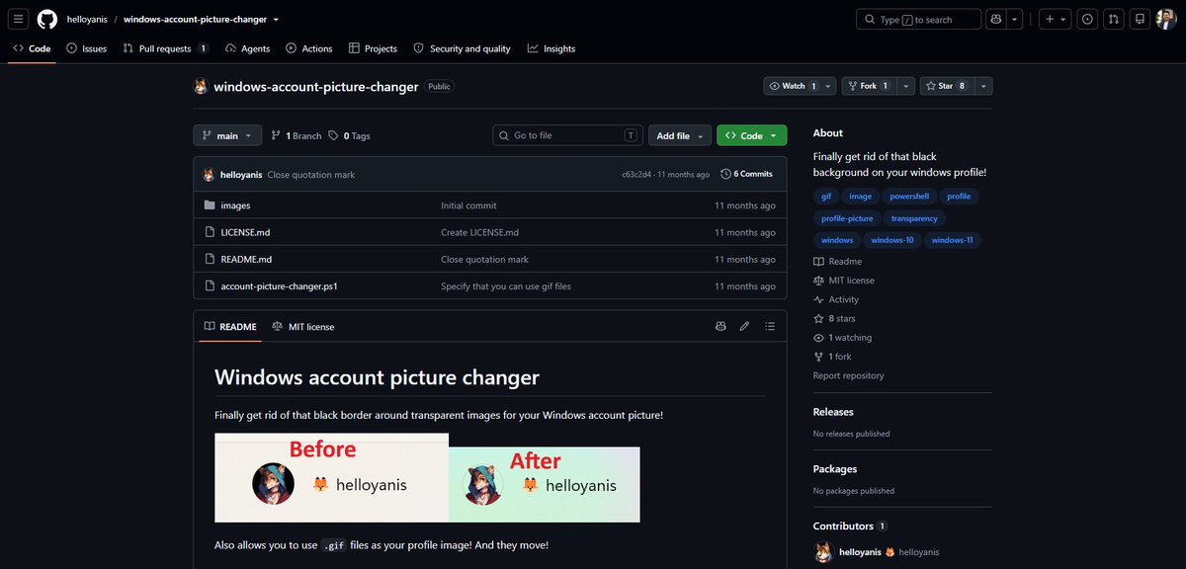The image size is (1186, 569).
Task: Click the Go to file search field
Action: coord(567,135)
